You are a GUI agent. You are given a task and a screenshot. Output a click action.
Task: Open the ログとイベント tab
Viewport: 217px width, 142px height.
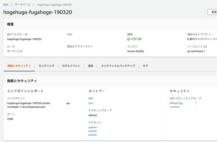point(71,66)
